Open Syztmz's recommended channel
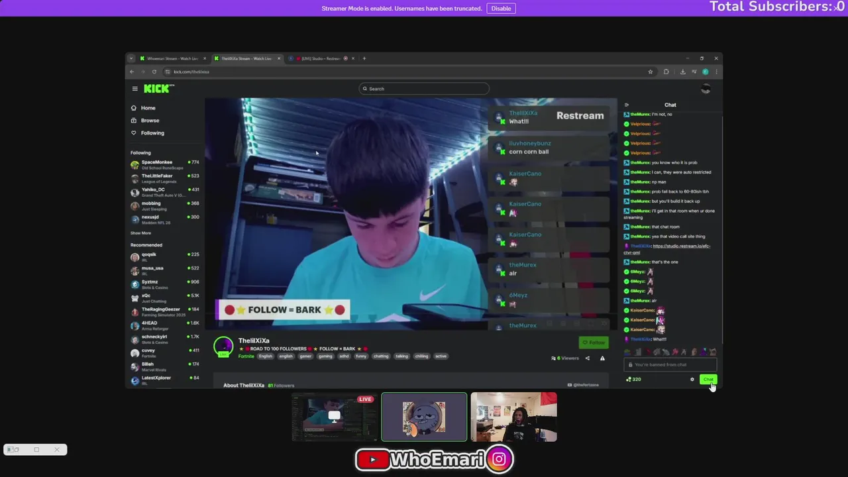This screenshot has height=477, width=848. click(x=164, y=284)
